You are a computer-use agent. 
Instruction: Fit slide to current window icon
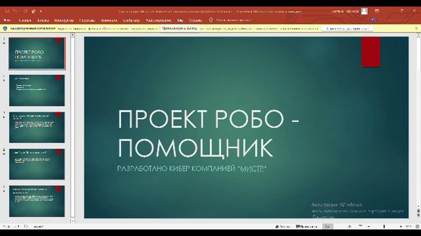(x=418, y=227)
